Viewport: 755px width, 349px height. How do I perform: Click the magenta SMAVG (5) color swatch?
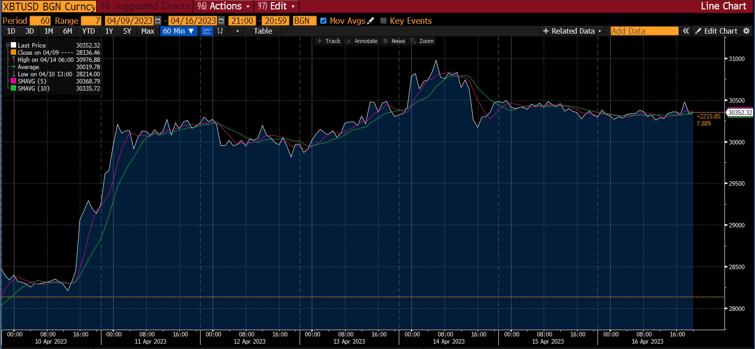13,81
